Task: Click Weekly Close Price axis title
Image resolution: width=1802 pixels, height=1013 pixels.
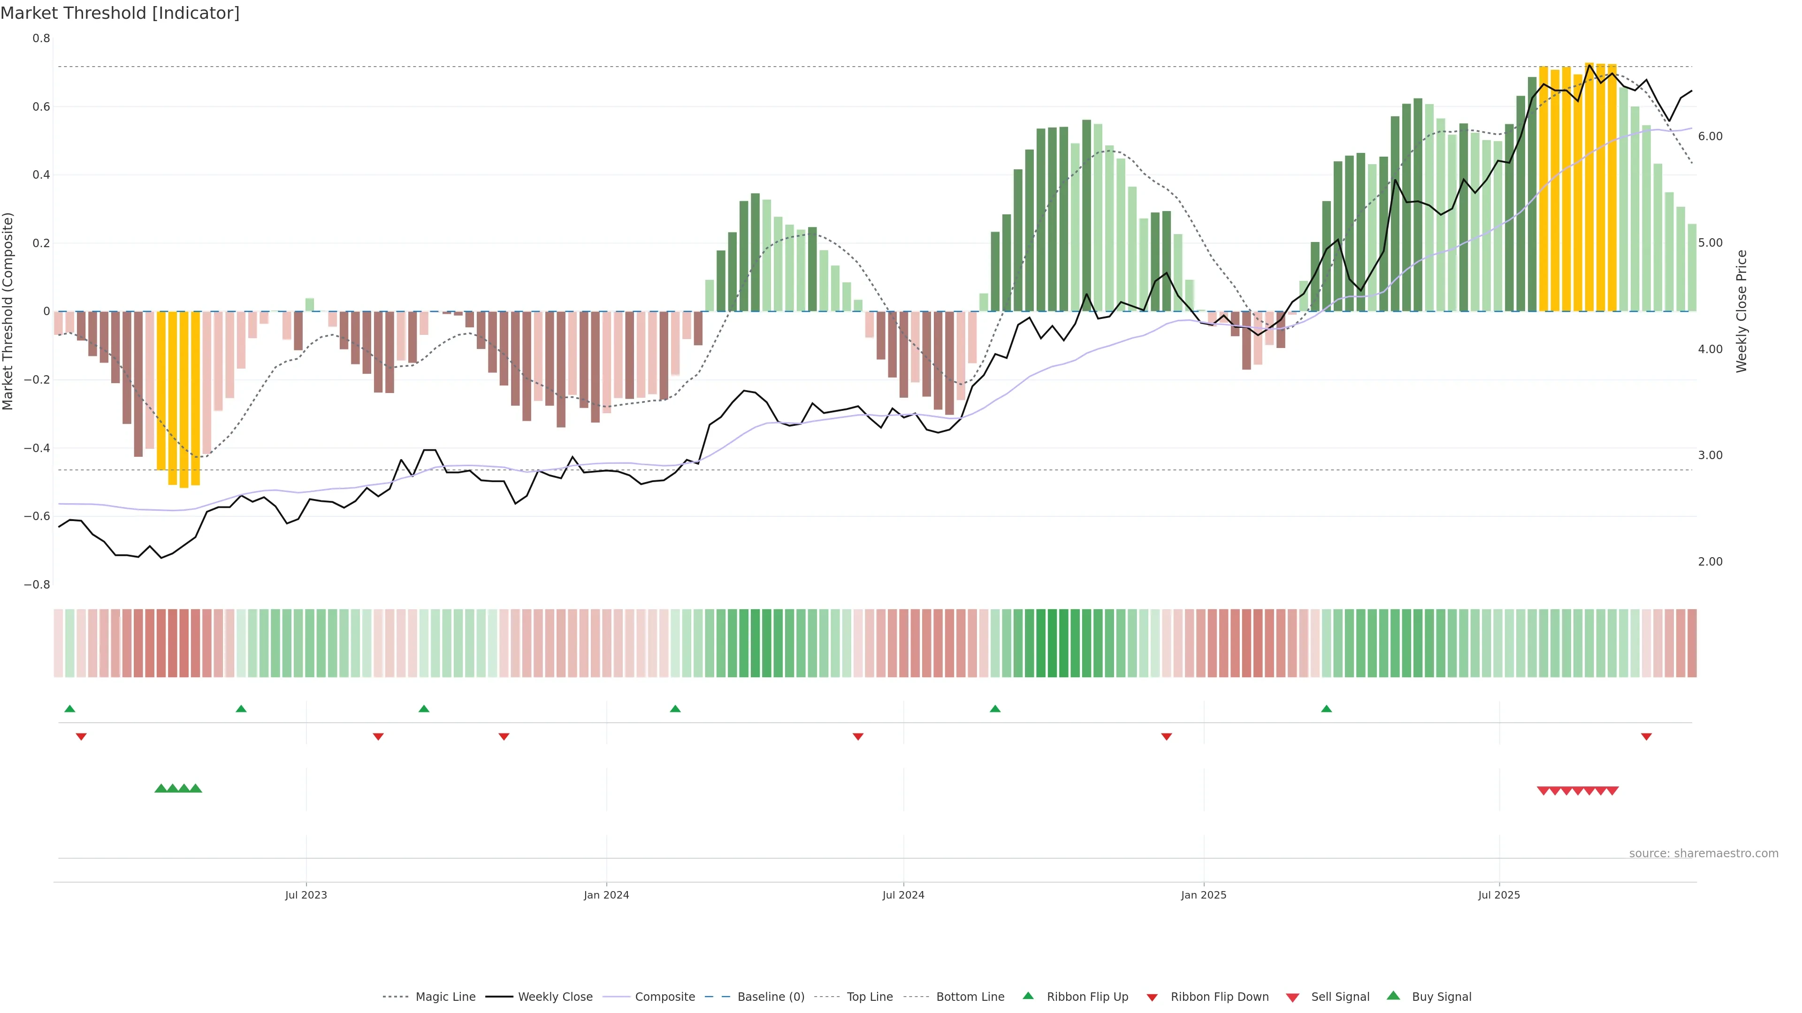Action: tap(1741, 311)
